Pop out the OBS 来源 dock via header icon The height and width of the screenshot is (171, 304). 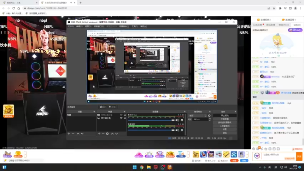tap(125, 112)
